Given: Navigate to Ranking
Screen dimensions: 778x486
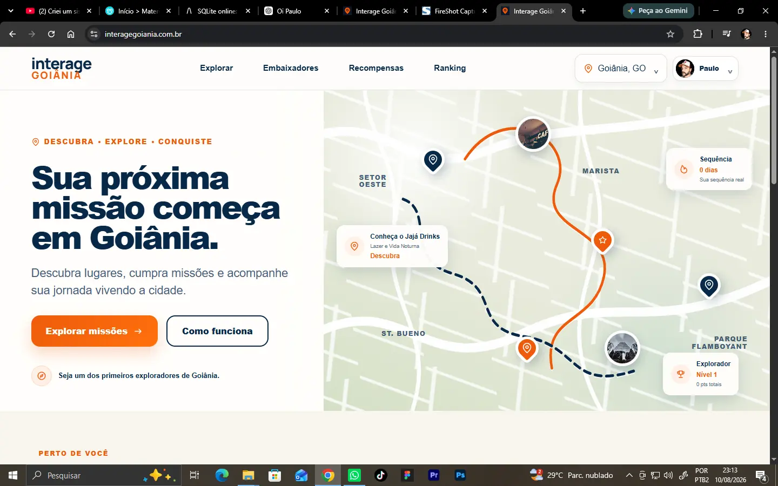Looking at the screenshot, I should [x=450, y=68].
